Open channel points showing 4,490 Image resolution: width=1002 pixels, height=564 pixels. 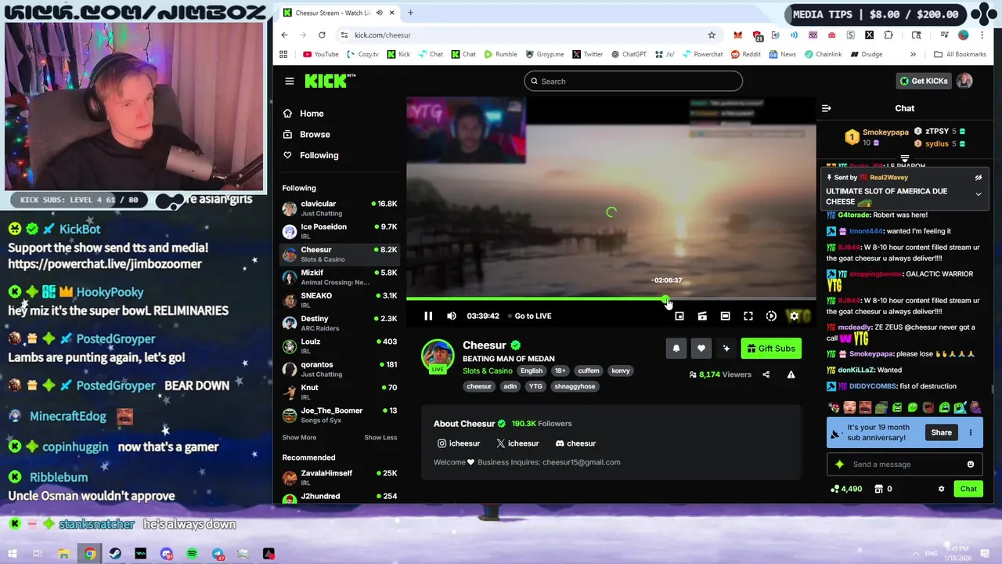click(x=846, y=489)
